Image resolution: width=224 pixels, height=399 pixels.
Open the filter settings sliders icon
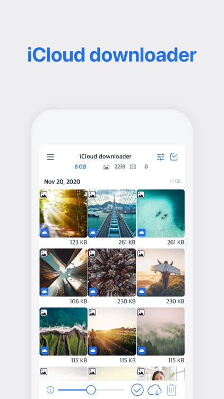pyautogui.click(x=160, y=157)
